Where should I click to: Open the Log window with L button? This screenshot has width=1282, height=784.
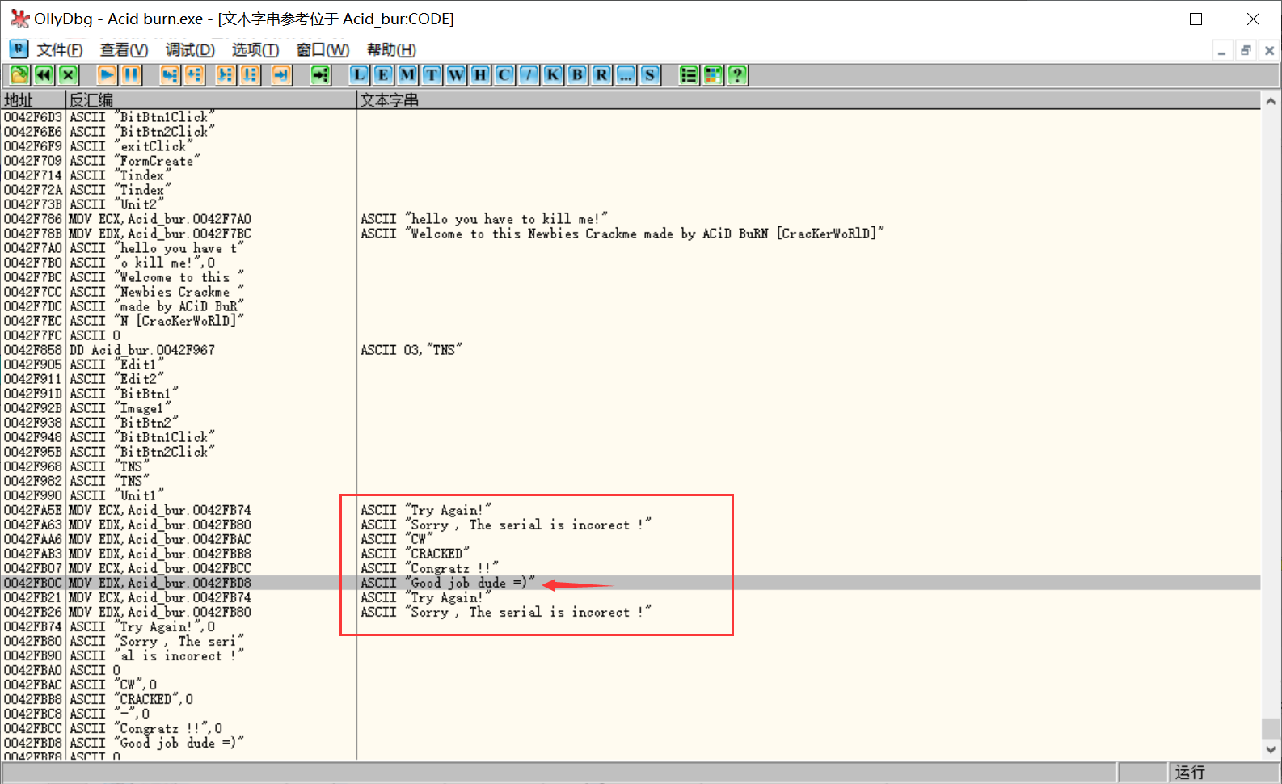359,75
